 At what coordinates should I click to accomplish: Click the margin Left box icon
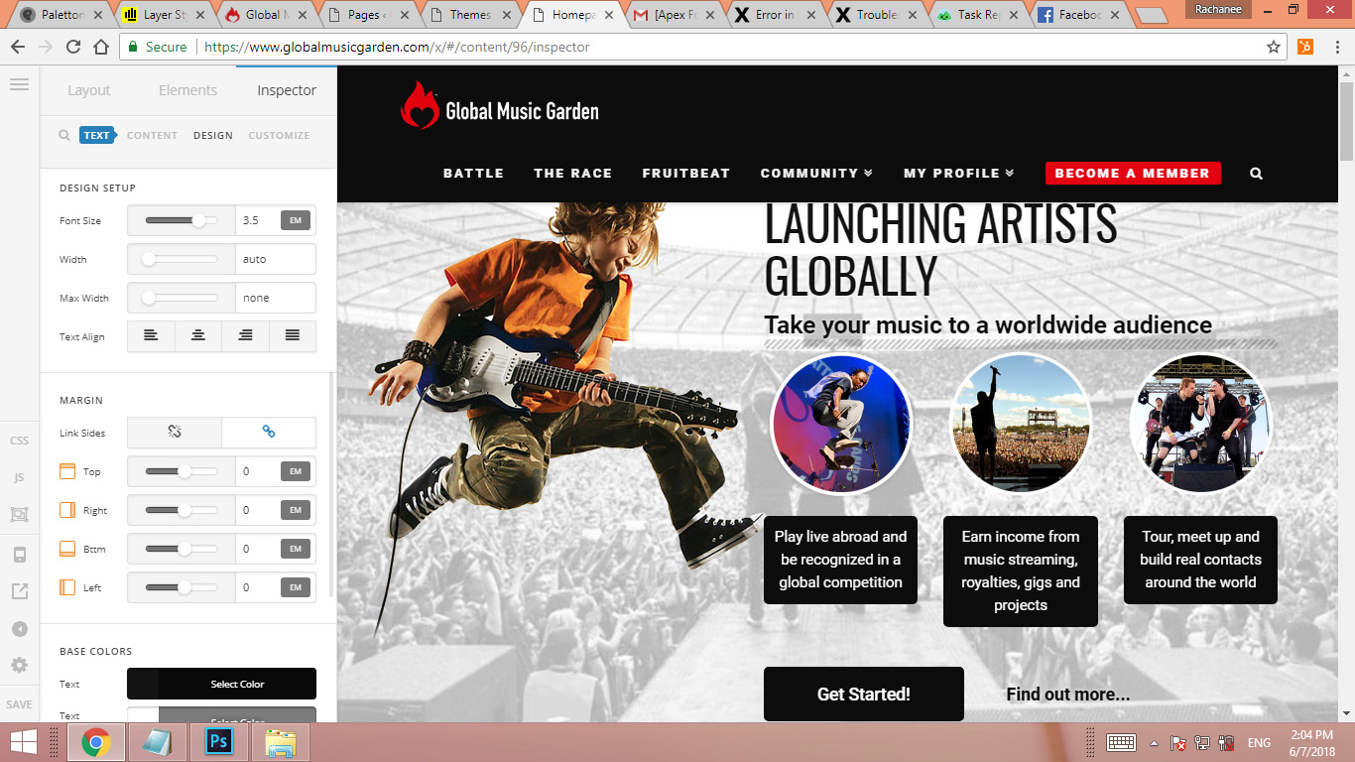click(x=67, y=587)
